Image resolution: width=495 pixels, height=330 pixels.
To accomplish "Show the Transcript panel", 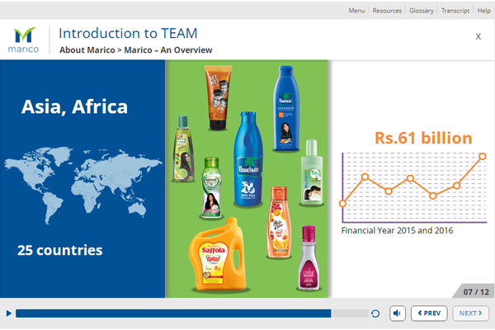I will (456, 11).
